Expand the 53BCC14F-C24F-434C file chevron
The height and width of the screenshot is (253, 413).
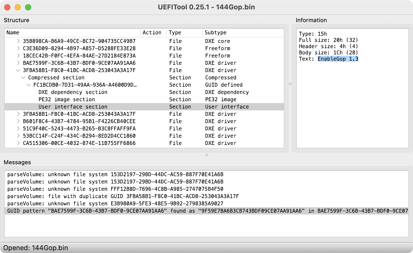pyautogui.click(x=18, y=136)
